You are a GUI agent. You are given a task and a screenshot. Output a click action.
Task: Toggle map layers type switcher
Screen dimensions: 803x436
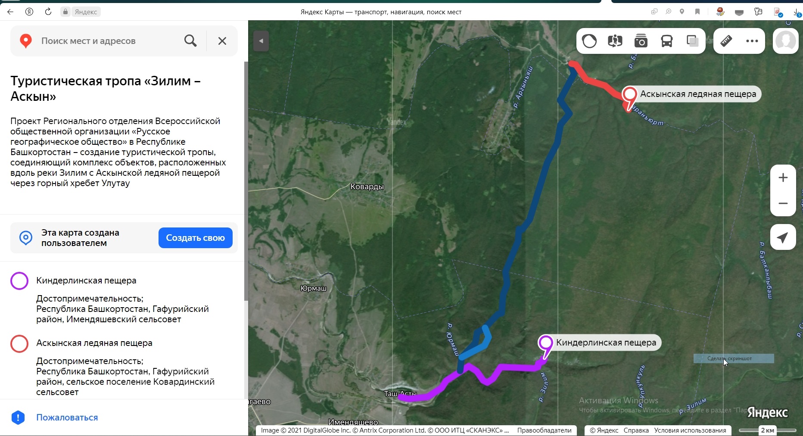pos(693,41)
